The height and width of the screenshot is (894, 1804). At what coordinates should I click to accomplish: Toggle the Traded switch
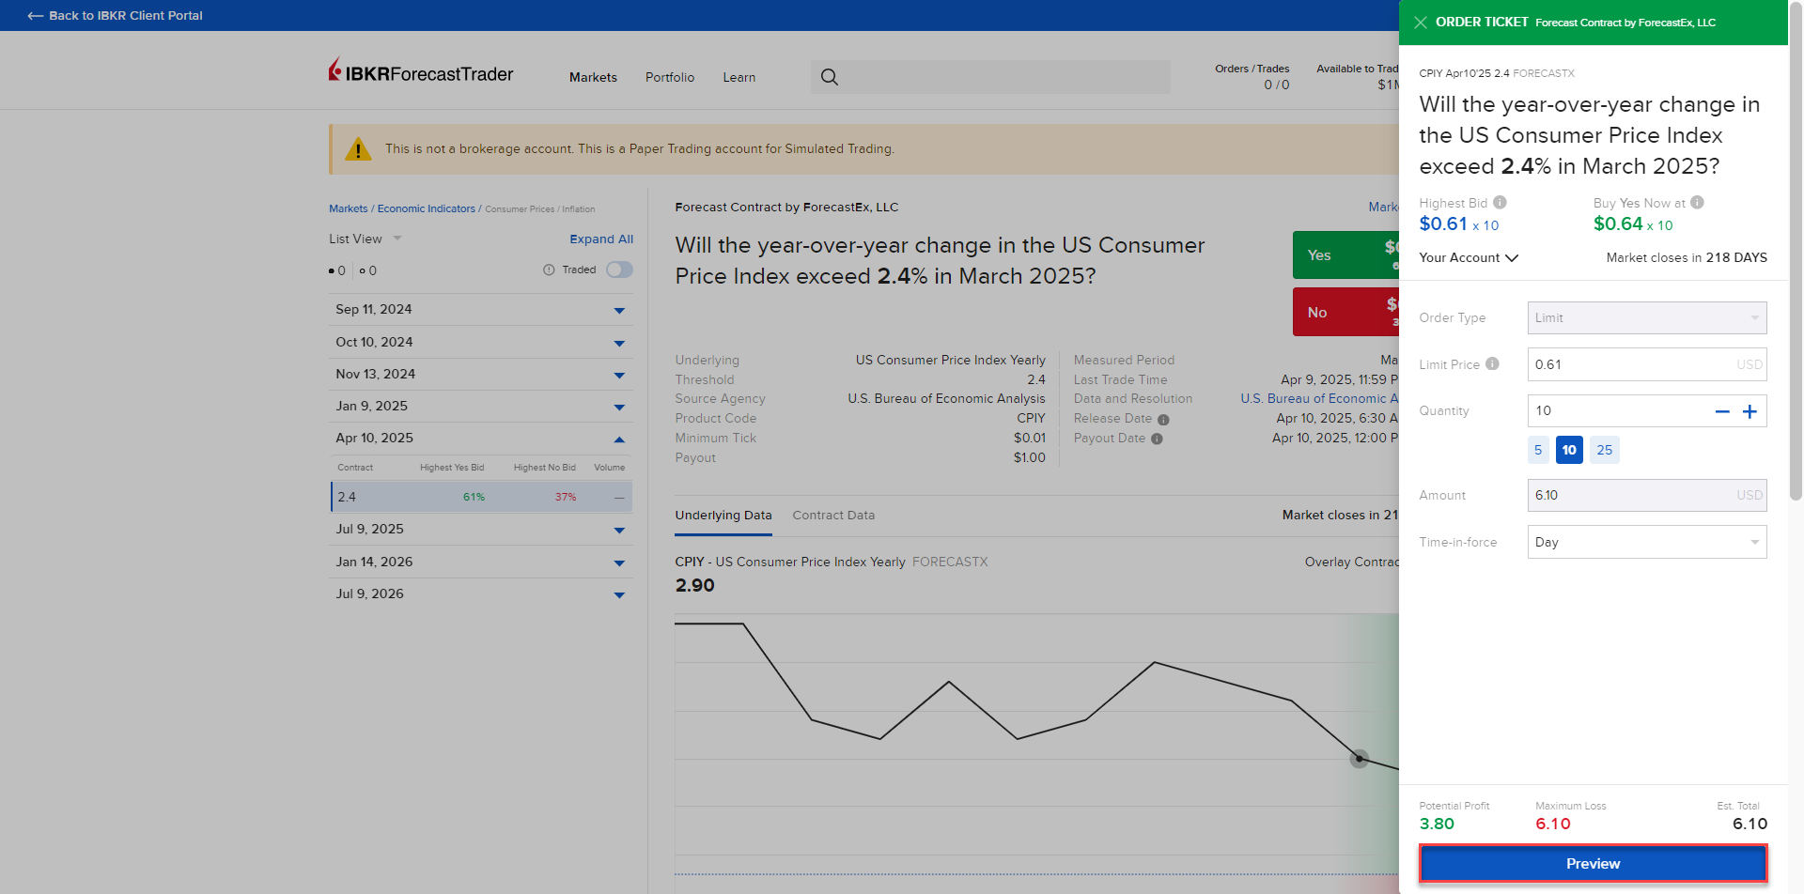pos(618,270)
